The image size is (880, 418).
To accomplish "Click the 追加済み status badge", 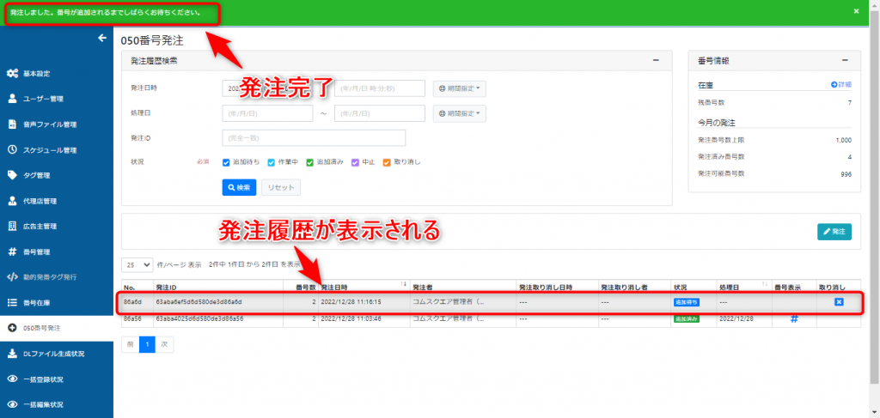I will coord(687,318).
